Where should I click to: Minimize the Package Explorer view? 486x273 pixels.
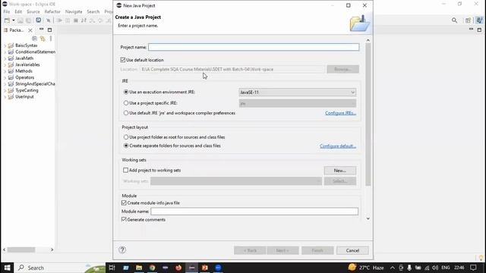click(41, 30)
